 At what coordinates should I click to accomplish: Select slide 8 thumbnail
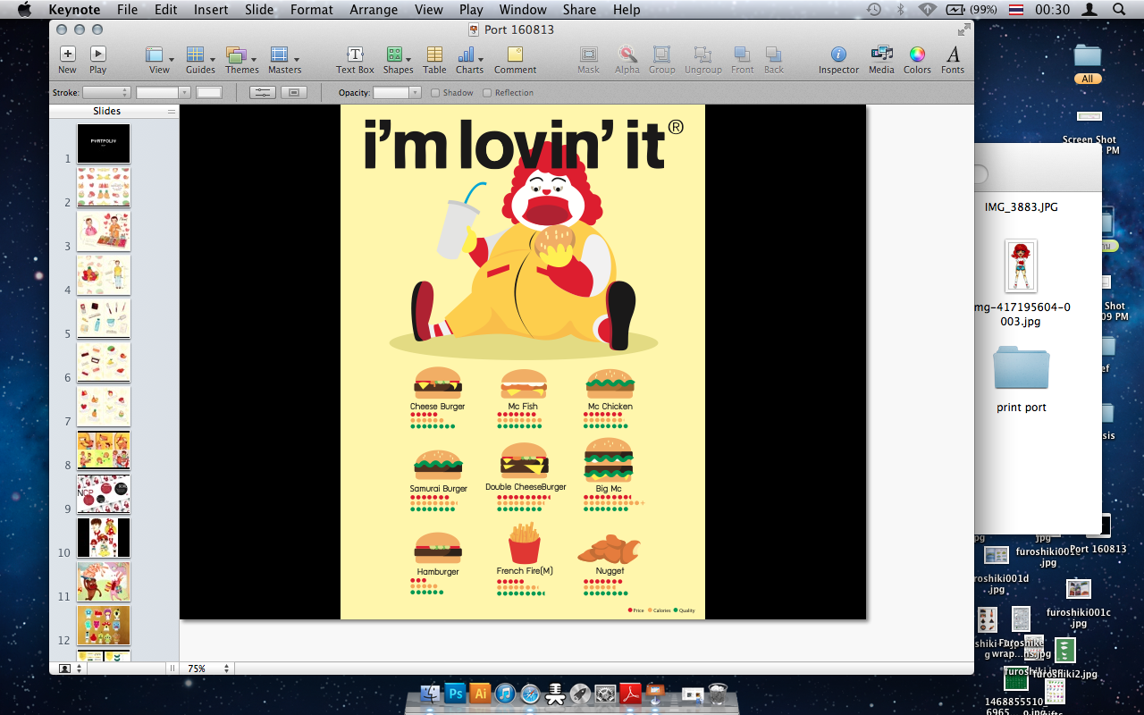click(x=104, y=450)
